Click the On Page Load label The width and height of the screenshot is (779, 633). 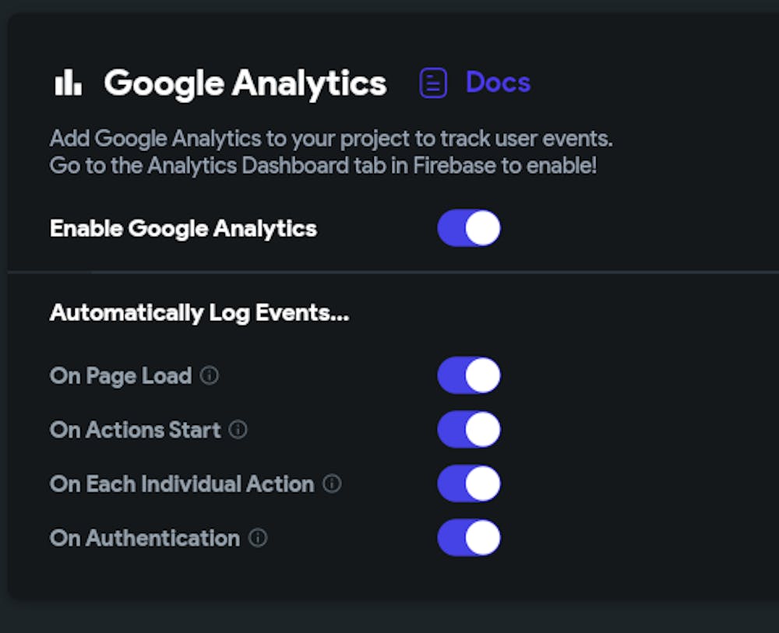121,376
